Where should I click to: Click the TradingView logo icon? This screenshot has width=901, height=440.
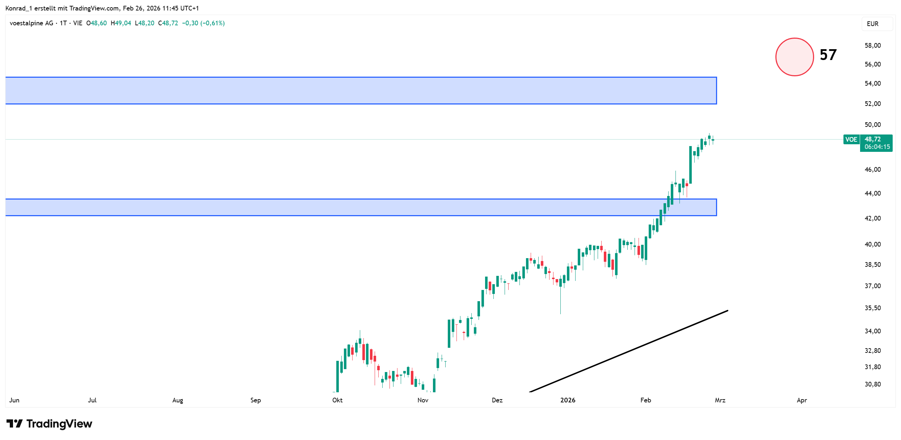pyautogui.click(x=14, y=423)
